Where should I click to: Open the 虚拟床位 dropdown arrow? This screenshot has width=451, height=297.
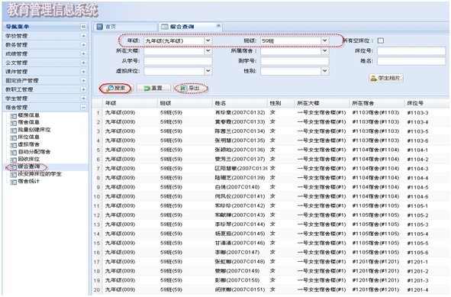[208, 71]
